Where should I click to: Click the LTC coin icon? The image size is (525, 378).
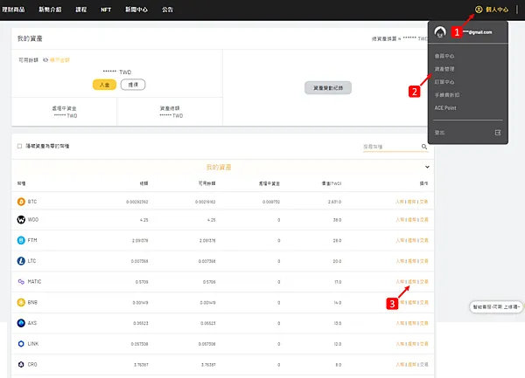(x=21, y=261)
